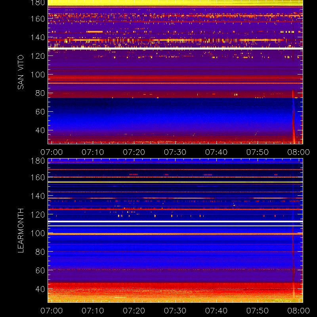Select 120 on the San Vito frequency axis

click(x=38, y=56)
